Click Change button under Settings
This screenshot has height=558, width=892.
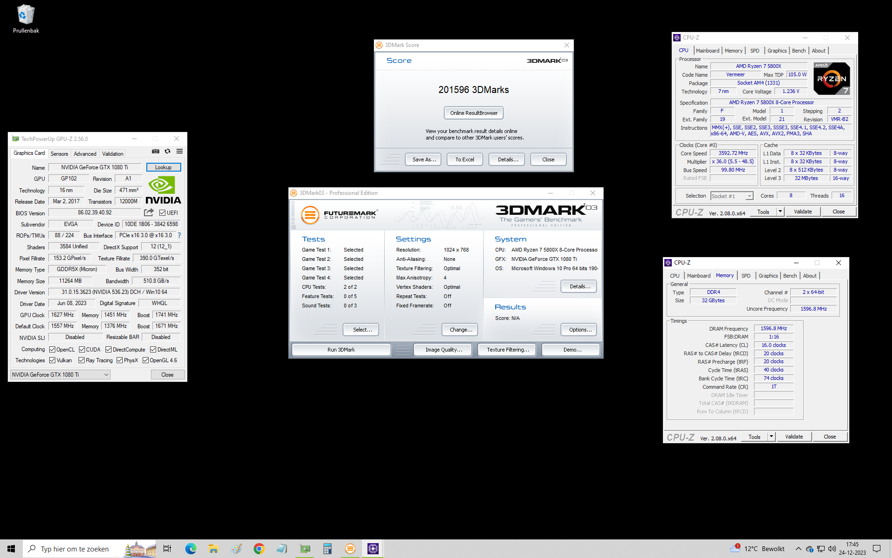coord(460,330)
